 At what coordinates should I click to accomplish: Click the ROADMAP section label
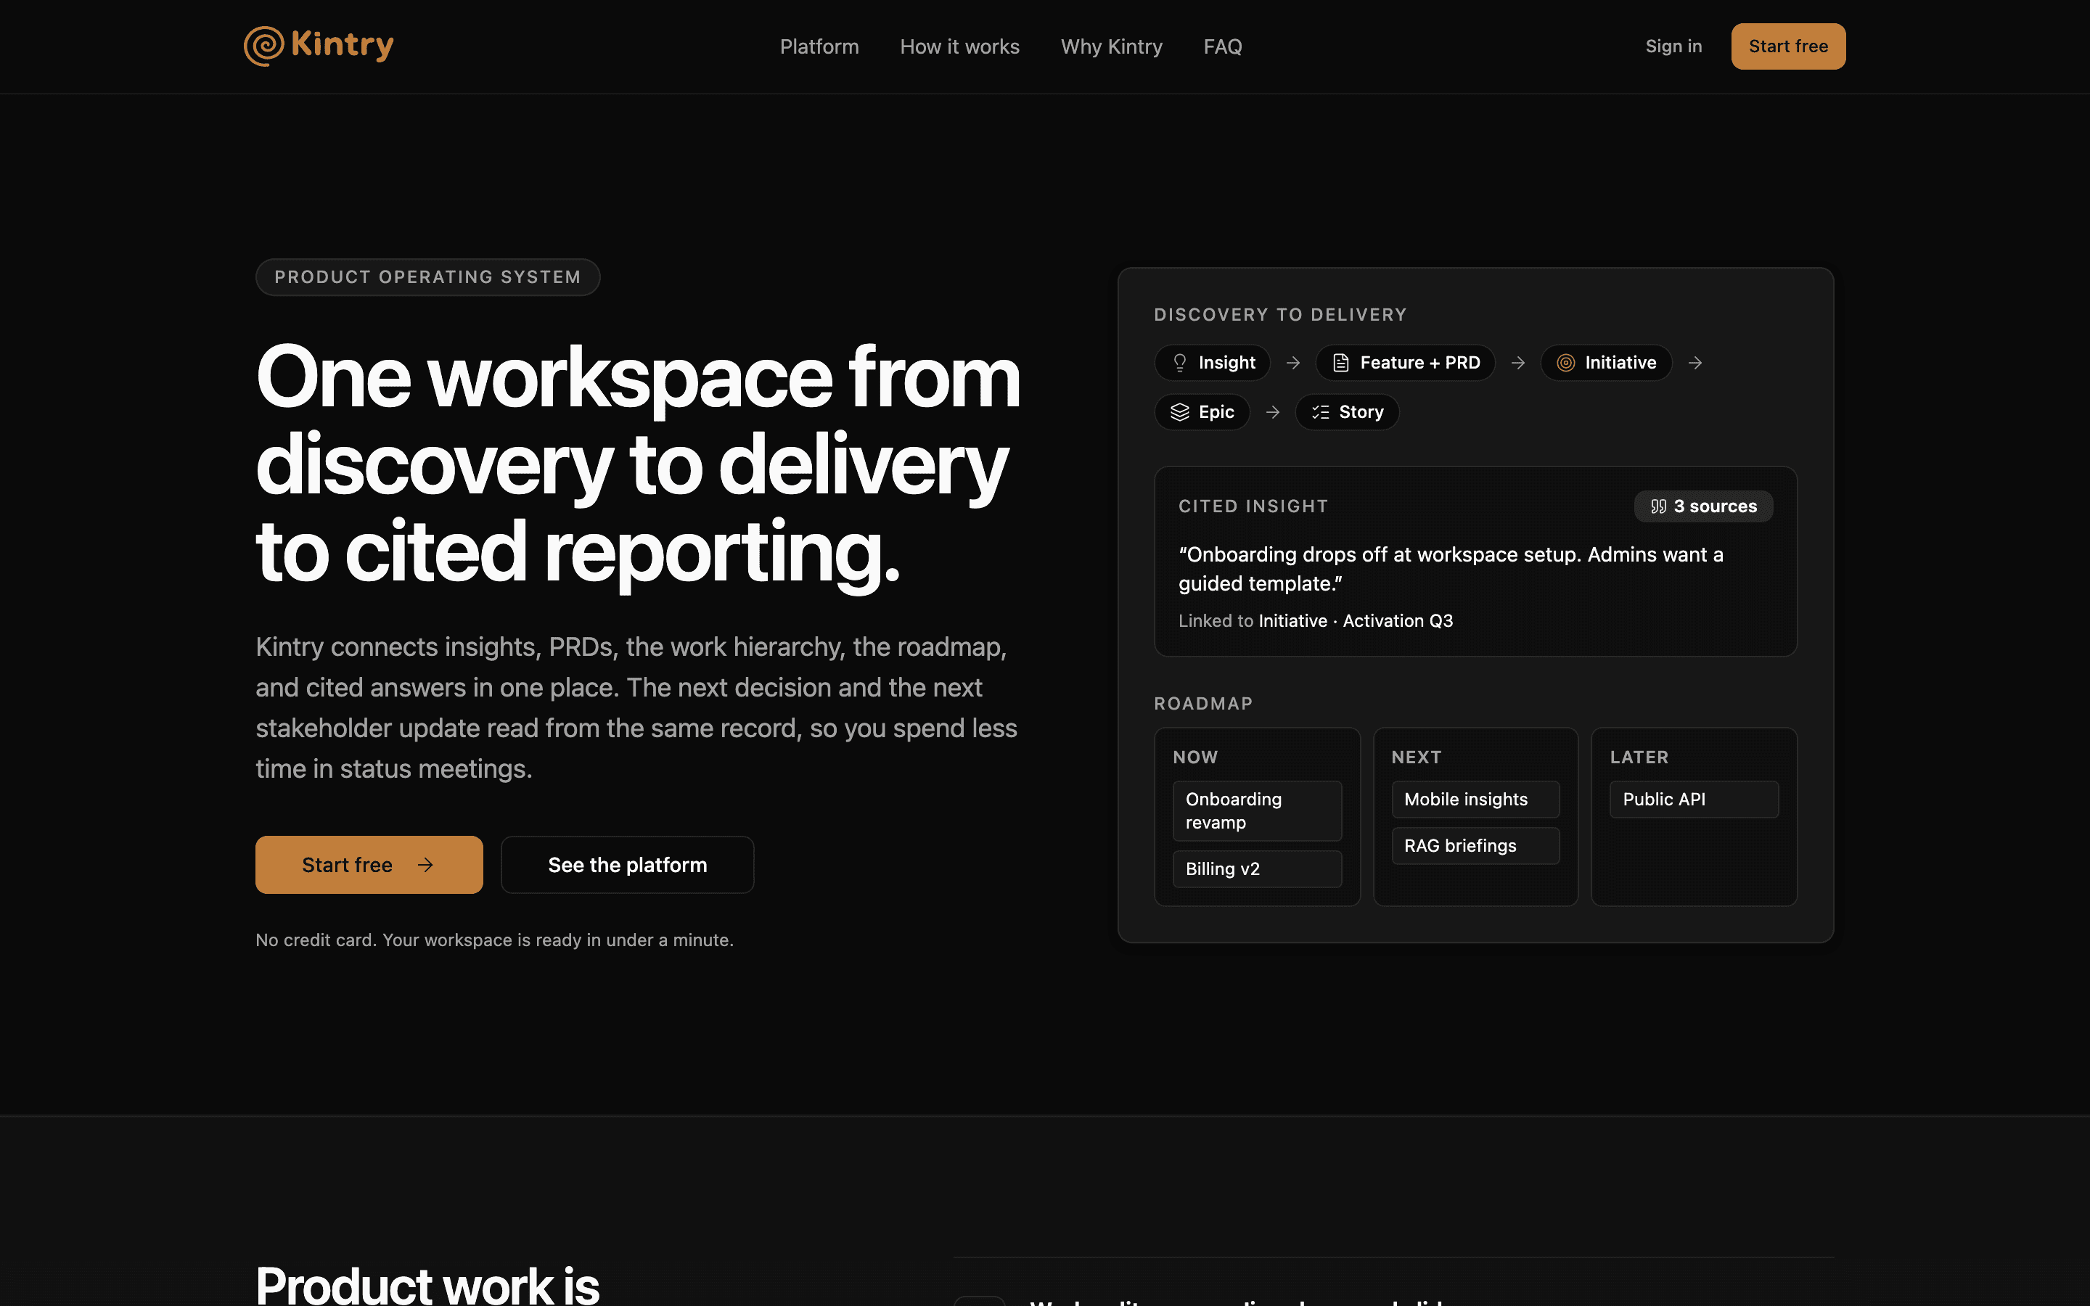[1203, 704]
